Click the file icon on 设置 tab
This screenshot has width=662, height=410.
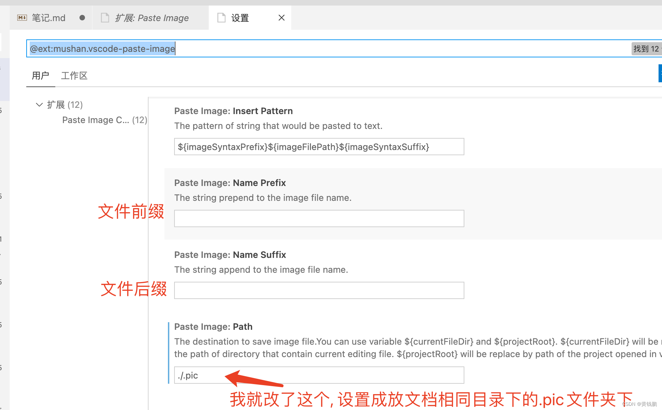(x=221, y=18)
